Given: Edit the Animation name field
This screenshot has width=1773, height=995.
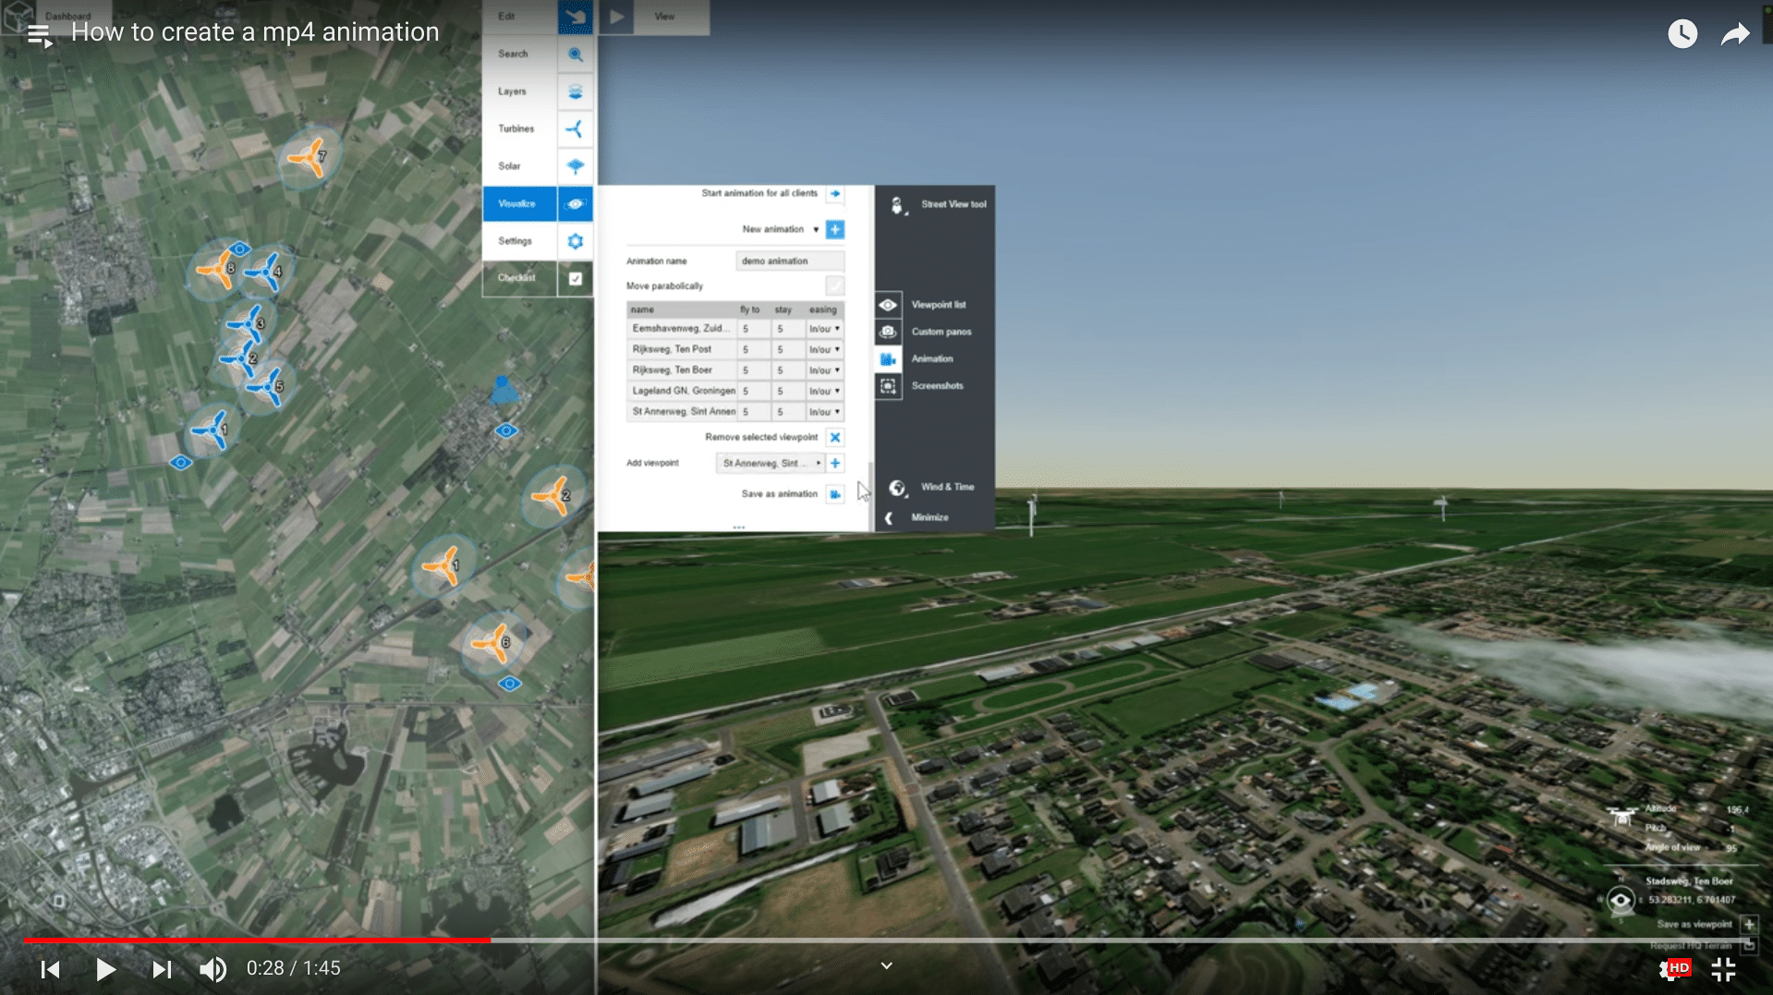Looking at the screenshot, I should coord(790,261).
